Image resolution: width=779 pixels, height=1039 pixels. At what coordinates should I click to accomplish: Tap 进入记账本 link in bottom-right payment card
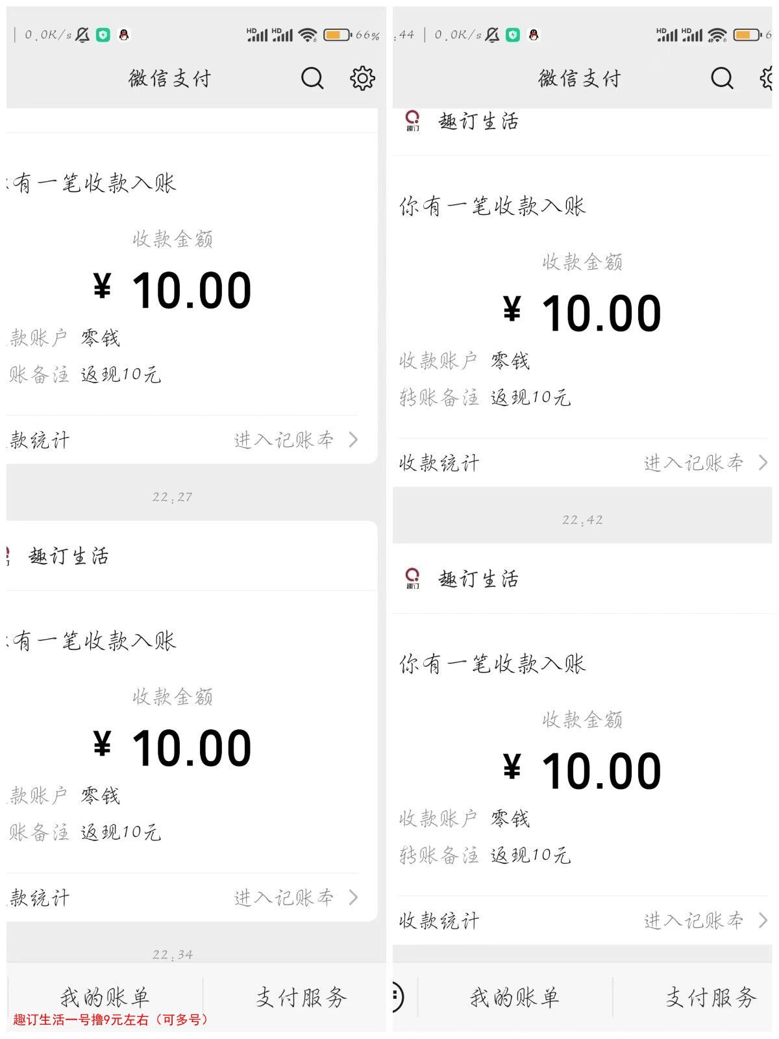[x=693, y=920]
